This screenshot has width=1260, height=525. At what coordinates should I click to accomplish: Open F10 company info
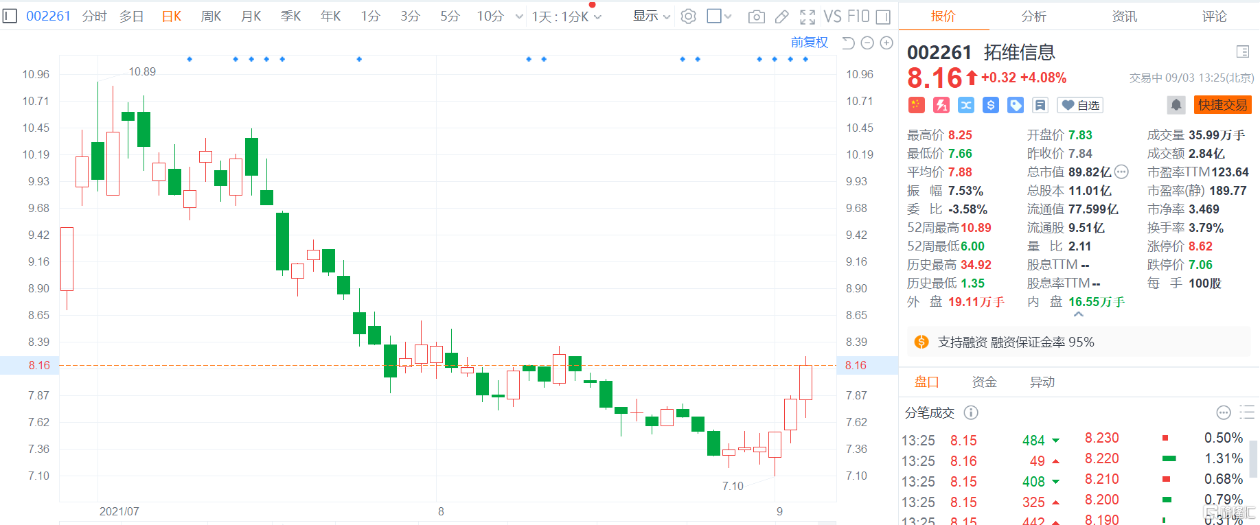(858, 16)
